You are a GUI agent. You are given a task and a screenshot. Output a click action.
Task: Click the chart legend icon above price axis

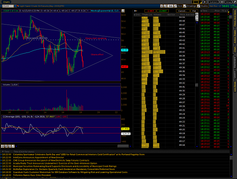[123, 11]
